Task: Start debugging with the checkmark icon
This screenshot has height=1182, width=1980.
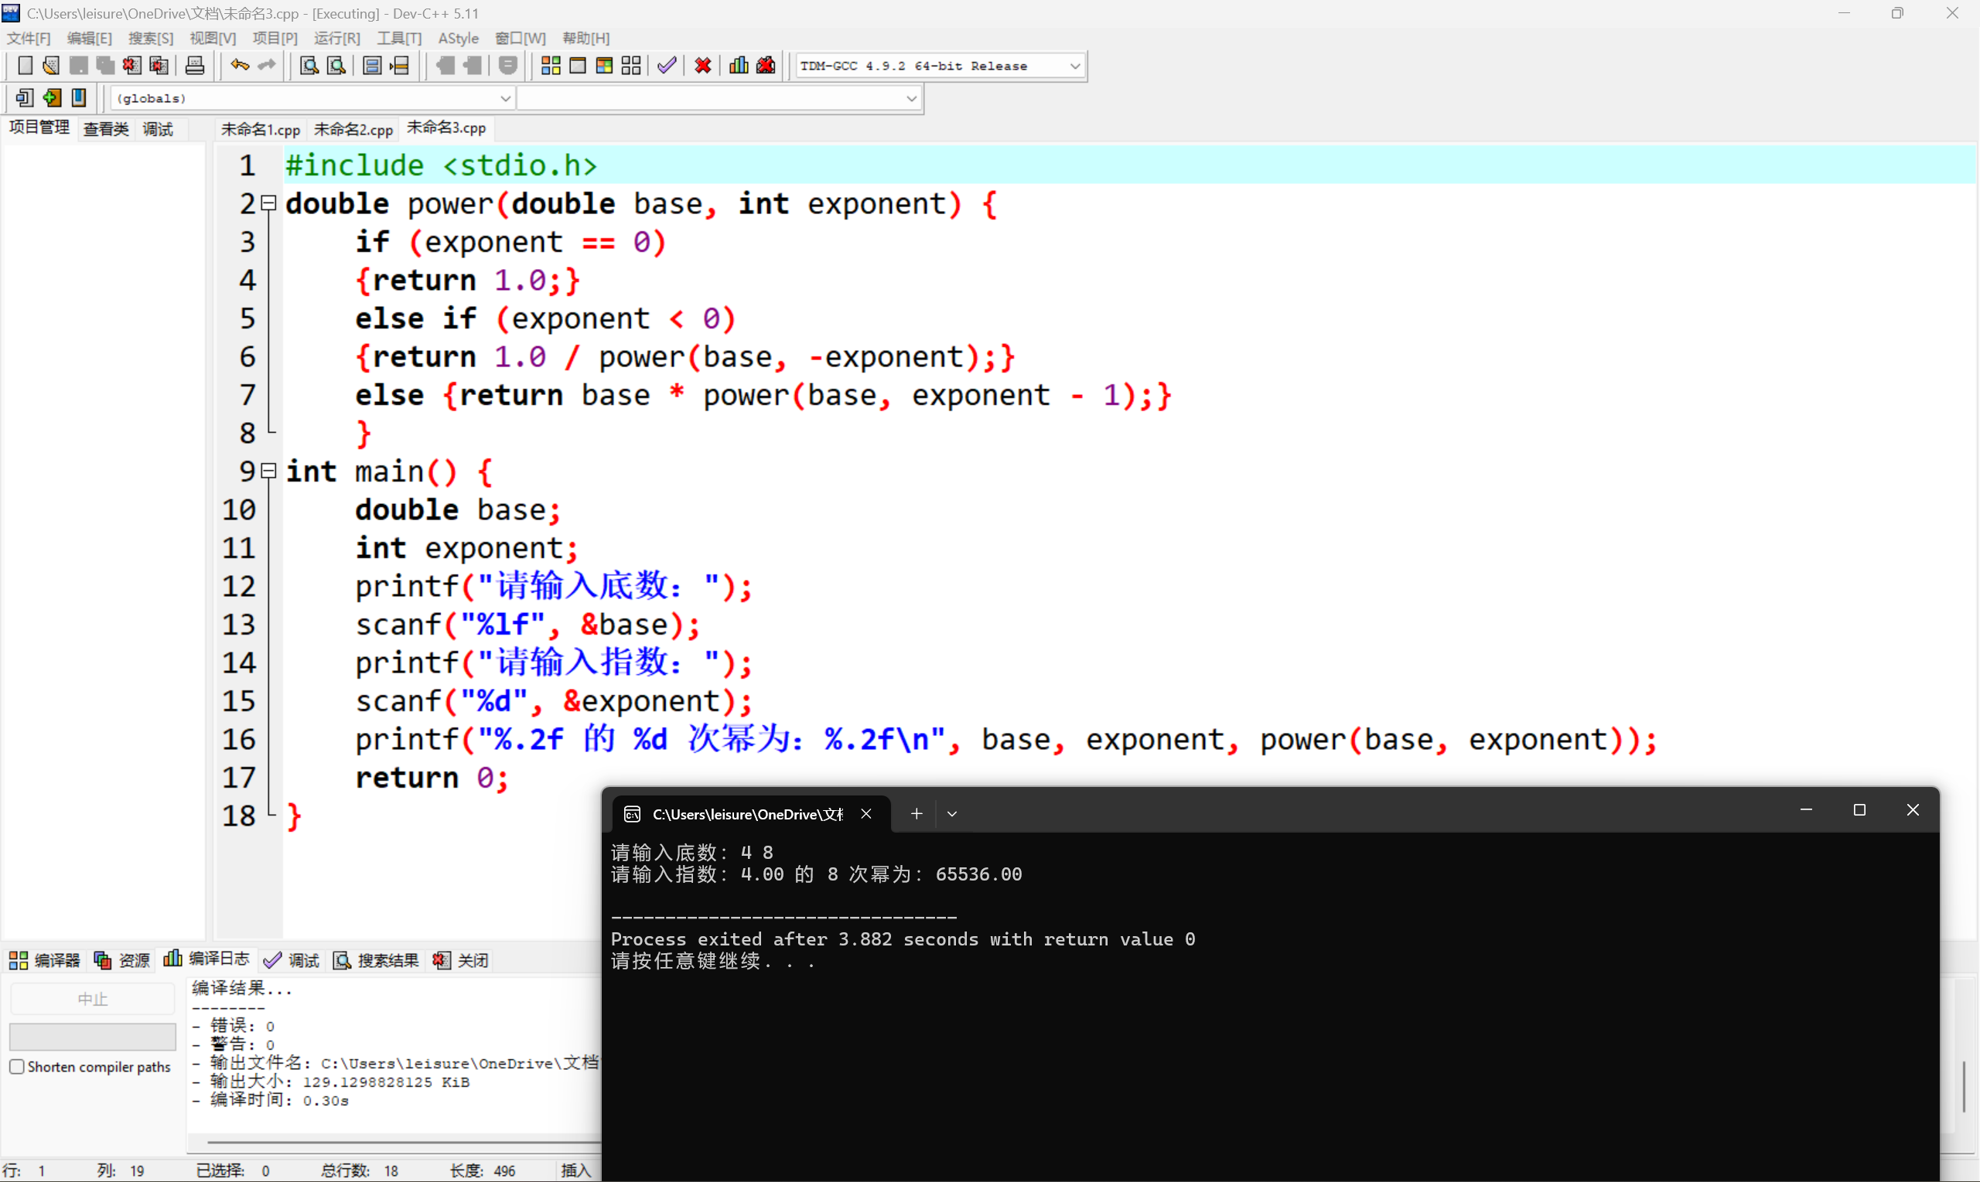Action: pyautogui.click(x=667, y=65)
